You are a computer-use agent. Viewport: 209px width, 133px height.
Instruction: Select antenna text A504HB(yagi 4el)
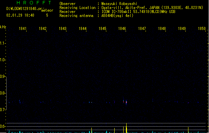pyautogui.click(x=117, y=16)
